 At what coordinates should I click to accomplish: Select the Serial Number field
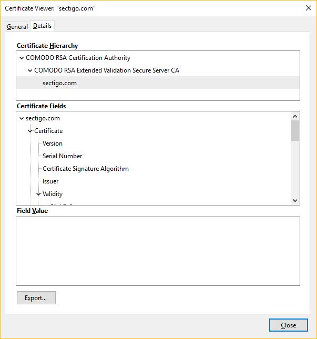pos(62,156)
